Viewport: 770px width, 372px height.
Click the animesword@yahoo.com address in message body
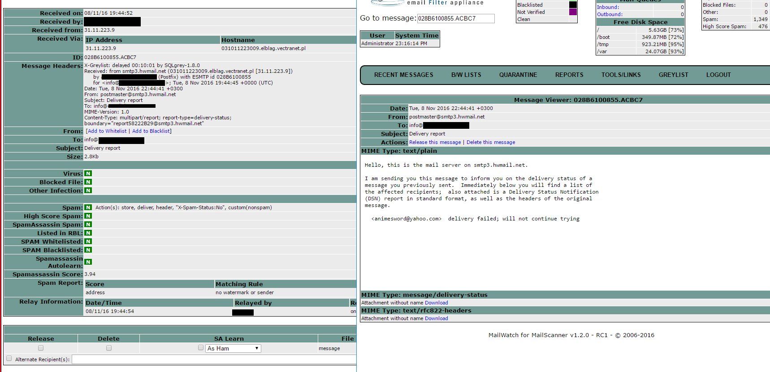coord(406,219)
